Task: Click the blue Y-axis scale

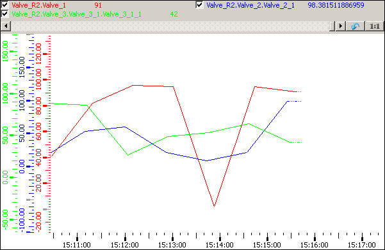Action: point(26,134)
